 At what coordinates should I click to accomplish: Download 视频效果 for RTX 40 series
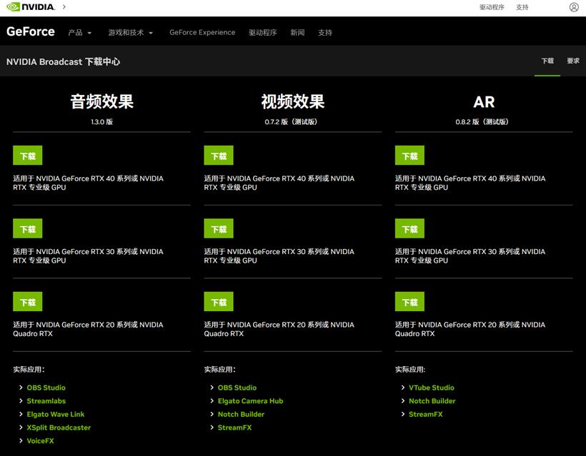219,156
